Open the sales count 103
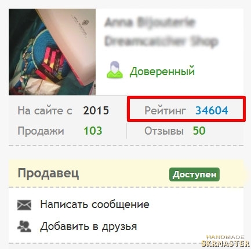The width and height of the screenshot is (251, 249). point(93,131)
